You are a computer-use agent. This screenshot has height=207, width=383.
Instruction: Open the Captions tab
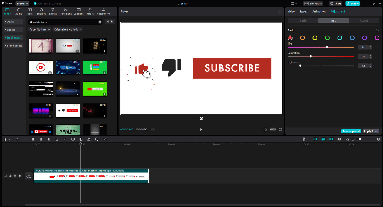coord(78,12)
